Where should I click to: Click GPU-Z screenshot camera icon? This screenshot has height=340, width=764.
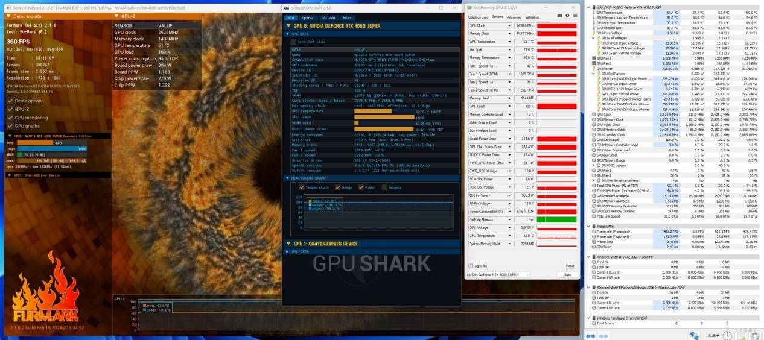coord(559,16)
